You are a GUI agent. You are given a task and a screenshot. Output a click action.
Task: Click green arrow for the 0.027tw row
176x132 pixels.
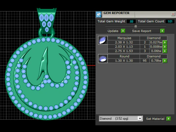tap(165, 43)
